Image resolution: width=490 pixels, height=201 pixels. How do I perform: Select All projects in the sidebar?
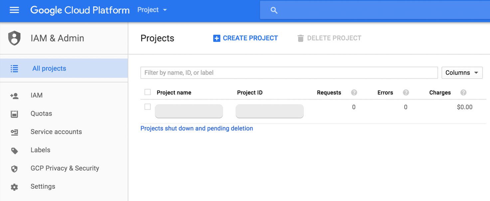coord(49,68)
